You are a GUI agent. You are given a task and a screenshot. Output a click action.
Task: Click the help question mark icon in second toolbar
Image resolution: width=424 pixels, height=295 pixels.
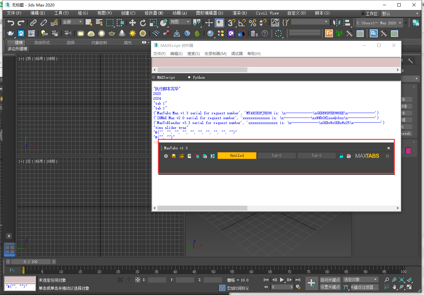pos(265,33)
